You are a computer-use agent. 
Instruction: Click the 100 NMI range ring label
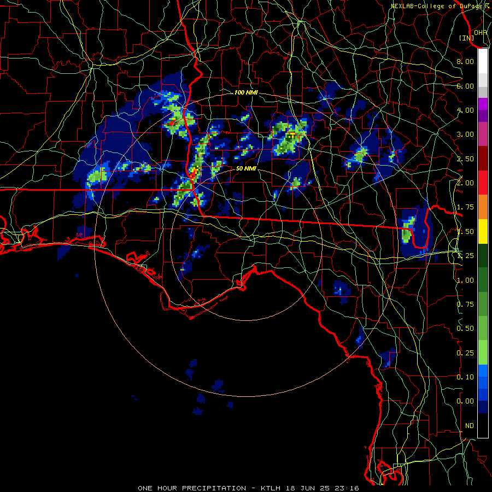click(x=246, y=92)
